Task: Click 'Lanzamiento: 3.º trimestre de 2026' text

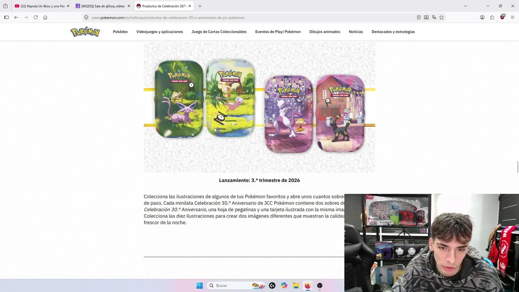Action: (259, 180)
